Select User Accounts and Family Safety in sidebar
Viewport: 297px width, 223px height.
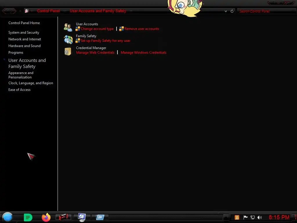click(x=27, y=63)
